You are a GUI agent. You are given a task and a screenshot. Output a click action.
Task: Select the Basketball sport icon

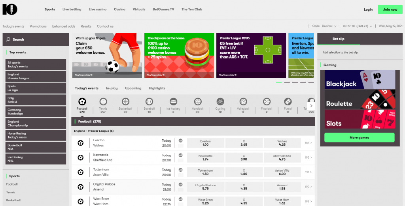[x=125, y=101]
